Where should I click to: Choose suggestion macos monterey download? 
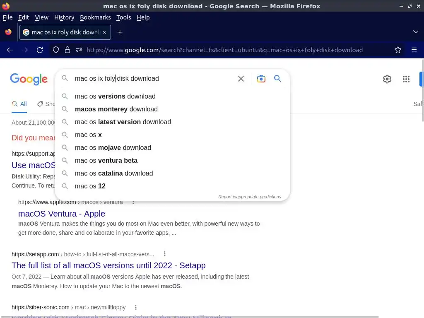173,109
